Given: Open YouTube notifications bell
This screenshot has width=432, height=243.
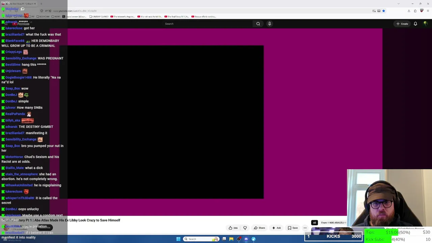Looking at the screenshot, I should (x=415, y=24).
